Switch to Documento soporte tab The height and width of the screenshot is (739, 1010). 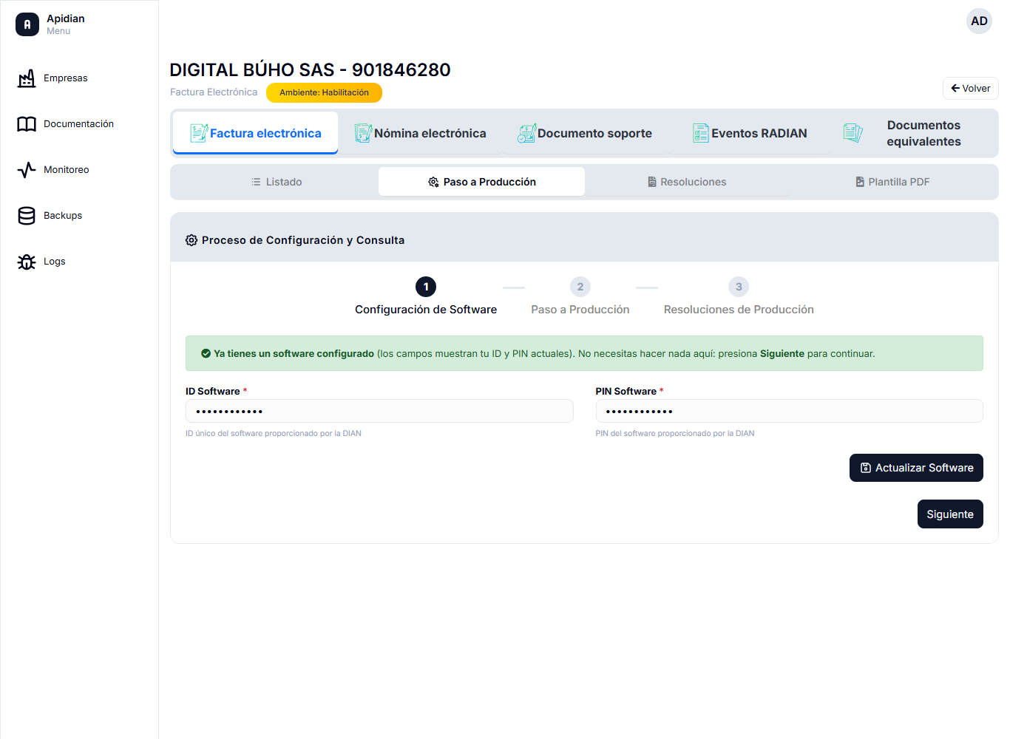585,133
